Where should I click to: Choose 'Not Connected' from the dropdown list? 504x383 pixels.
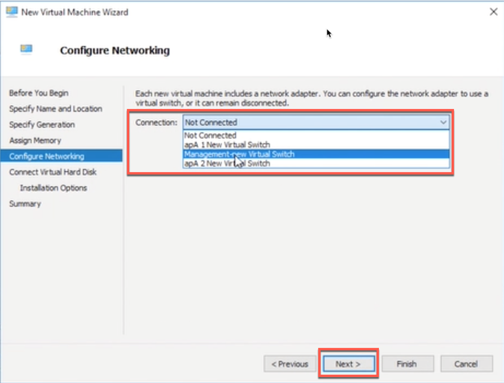[x=317, y=135]
